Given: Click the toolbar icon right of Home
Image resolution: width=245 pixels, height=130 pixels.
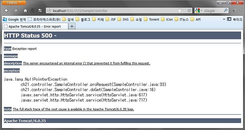Looking at the screenshot, I should click(33, 10).
